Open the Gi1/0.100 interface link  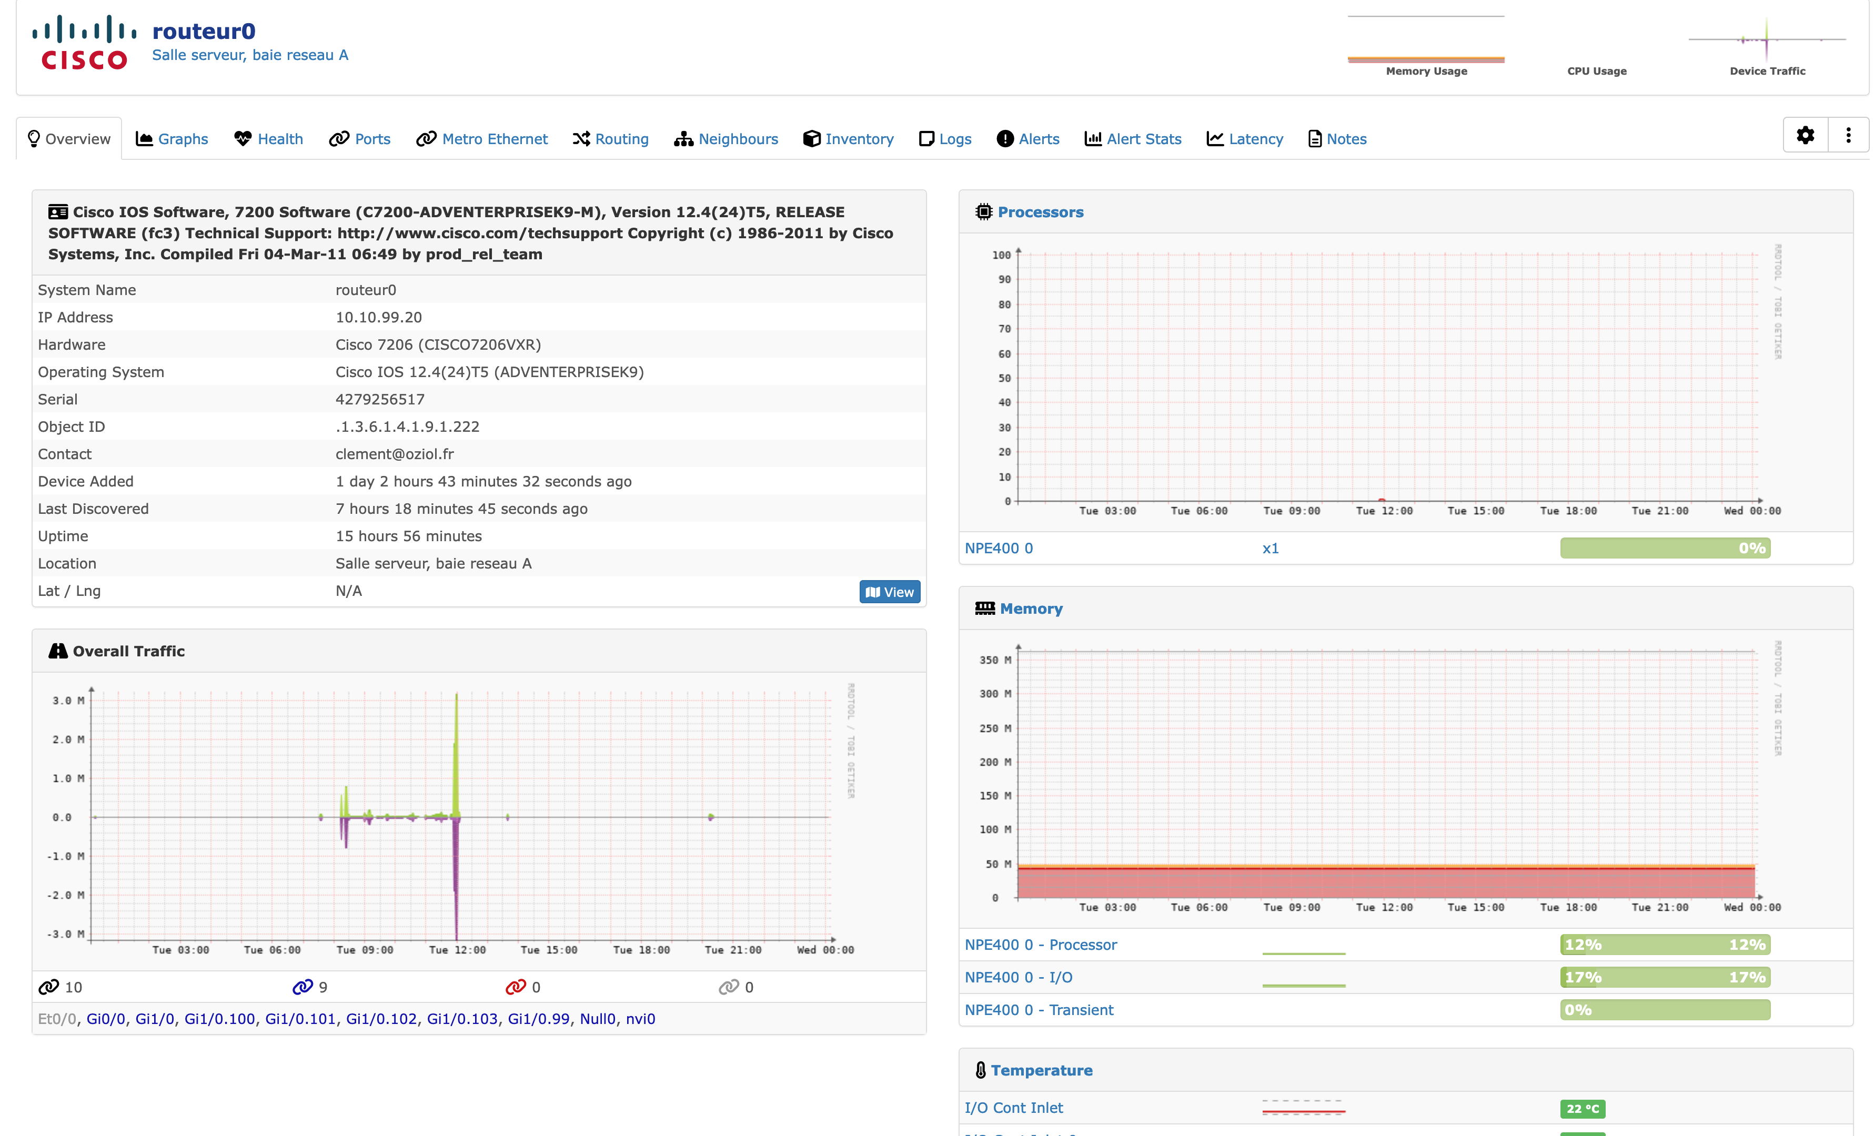(x=219, y=1019)
